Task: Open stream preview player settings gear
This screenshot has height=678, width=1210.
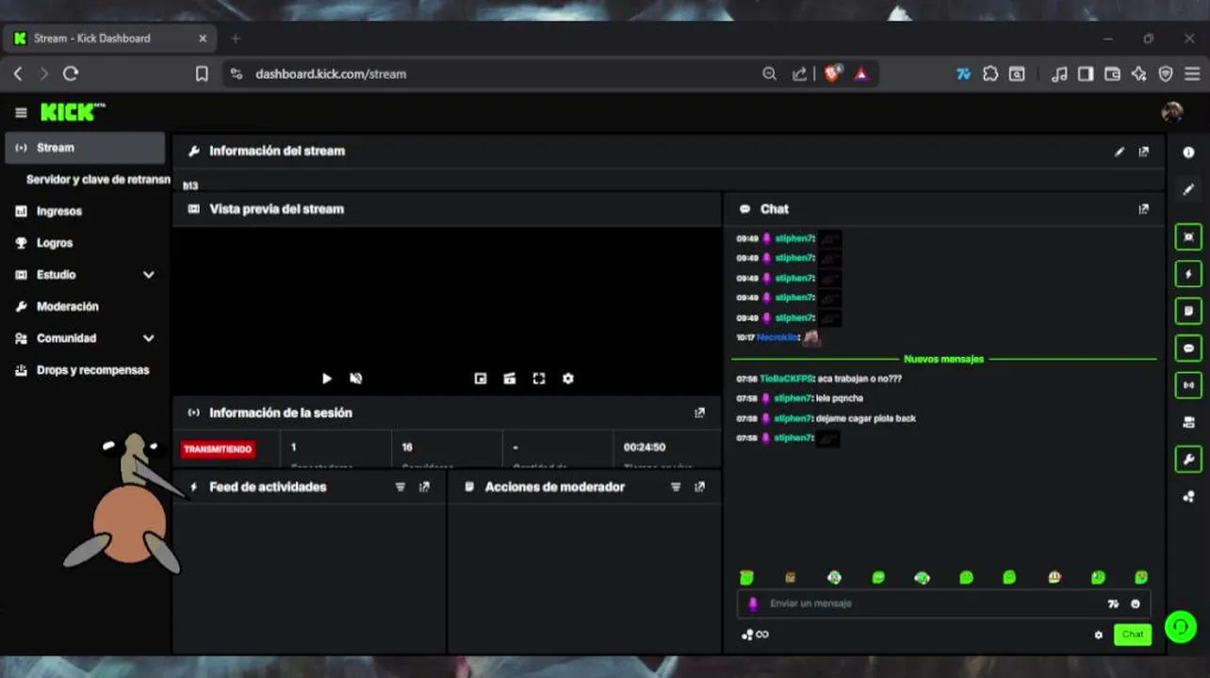Action: tap(568, 379)
